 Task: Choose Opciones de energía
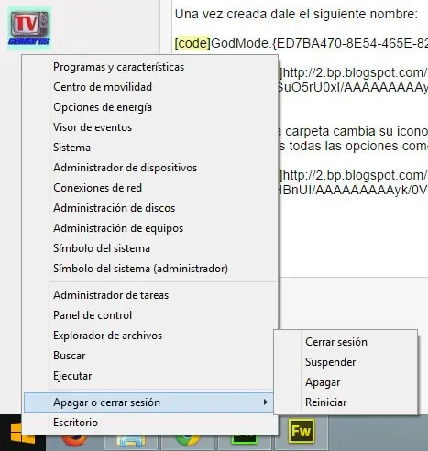tap(103, 107)
